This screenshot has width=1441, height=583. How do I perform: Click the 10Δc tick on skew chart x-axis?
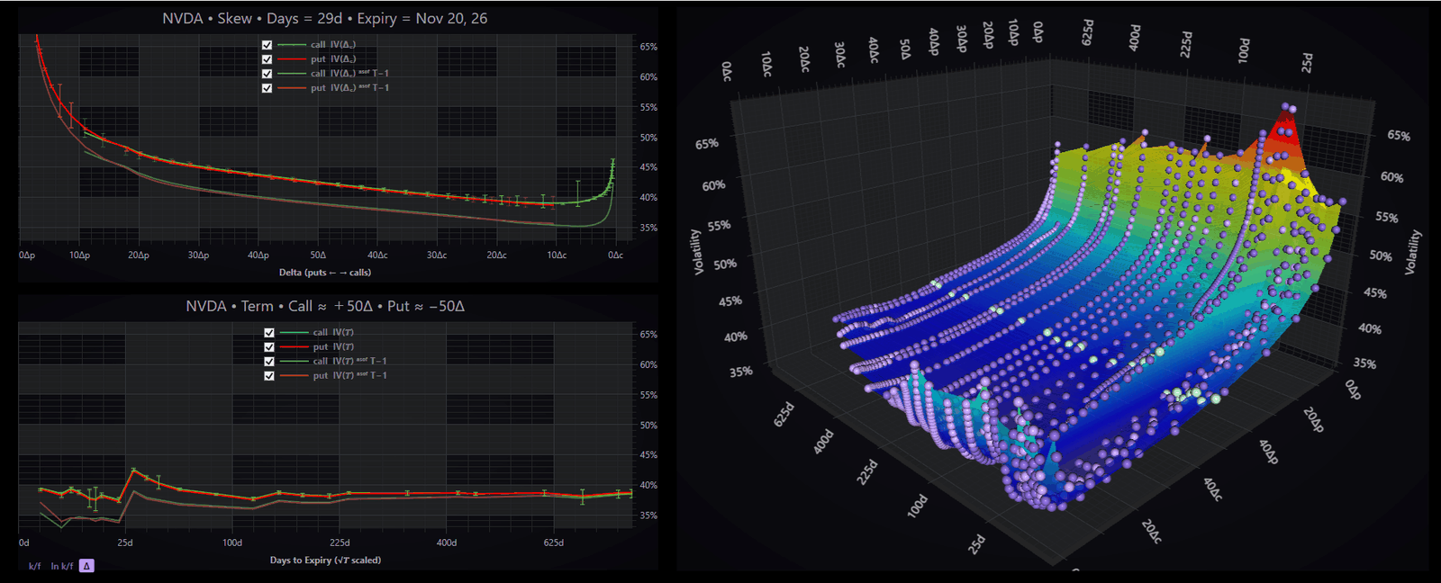[x=557, y=256]
